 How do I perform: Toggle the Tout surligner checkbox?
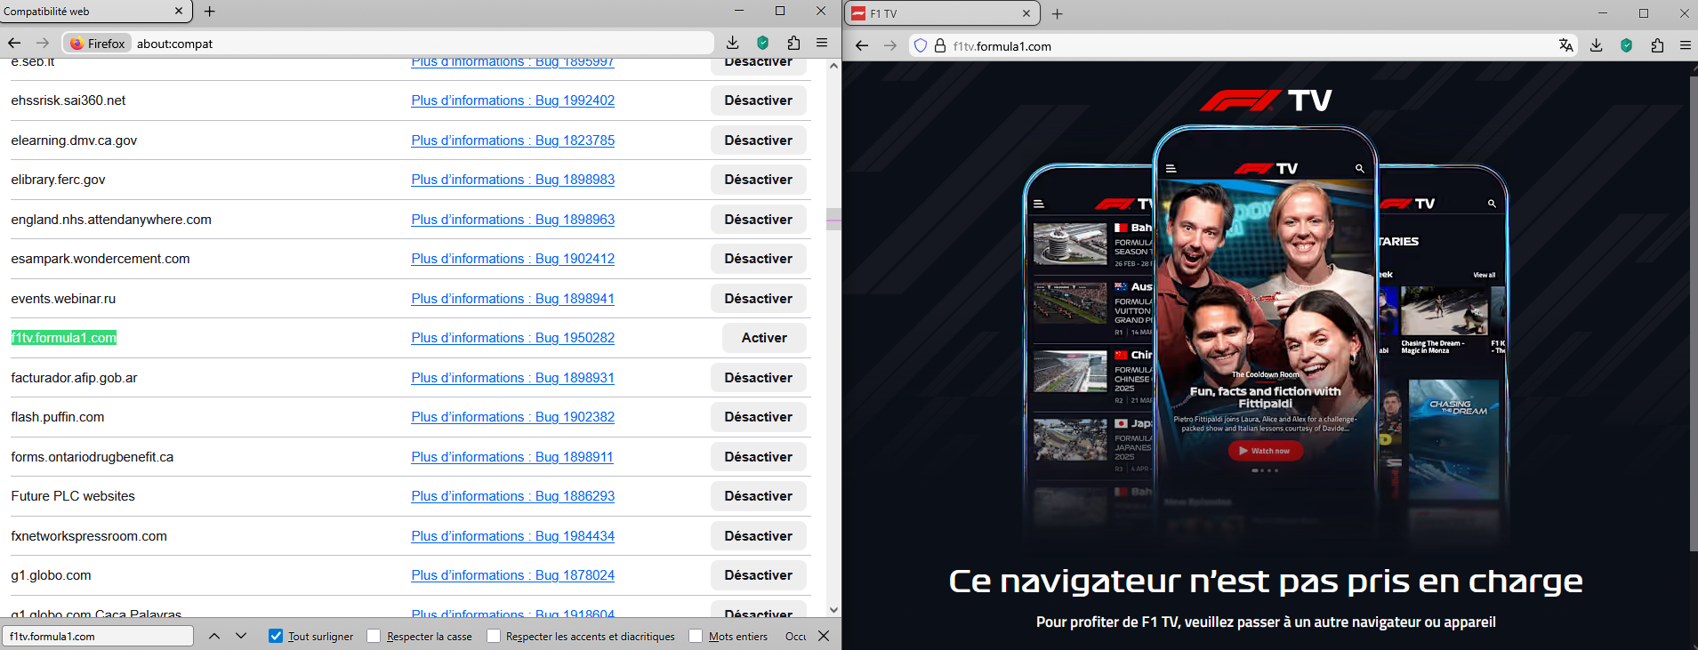276,636
